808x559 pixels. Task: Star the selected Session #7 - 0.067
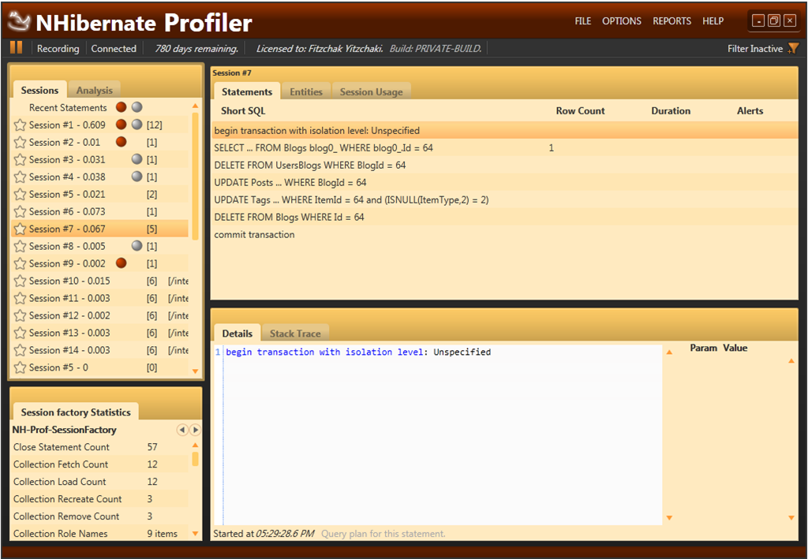(x=20, y=229)
